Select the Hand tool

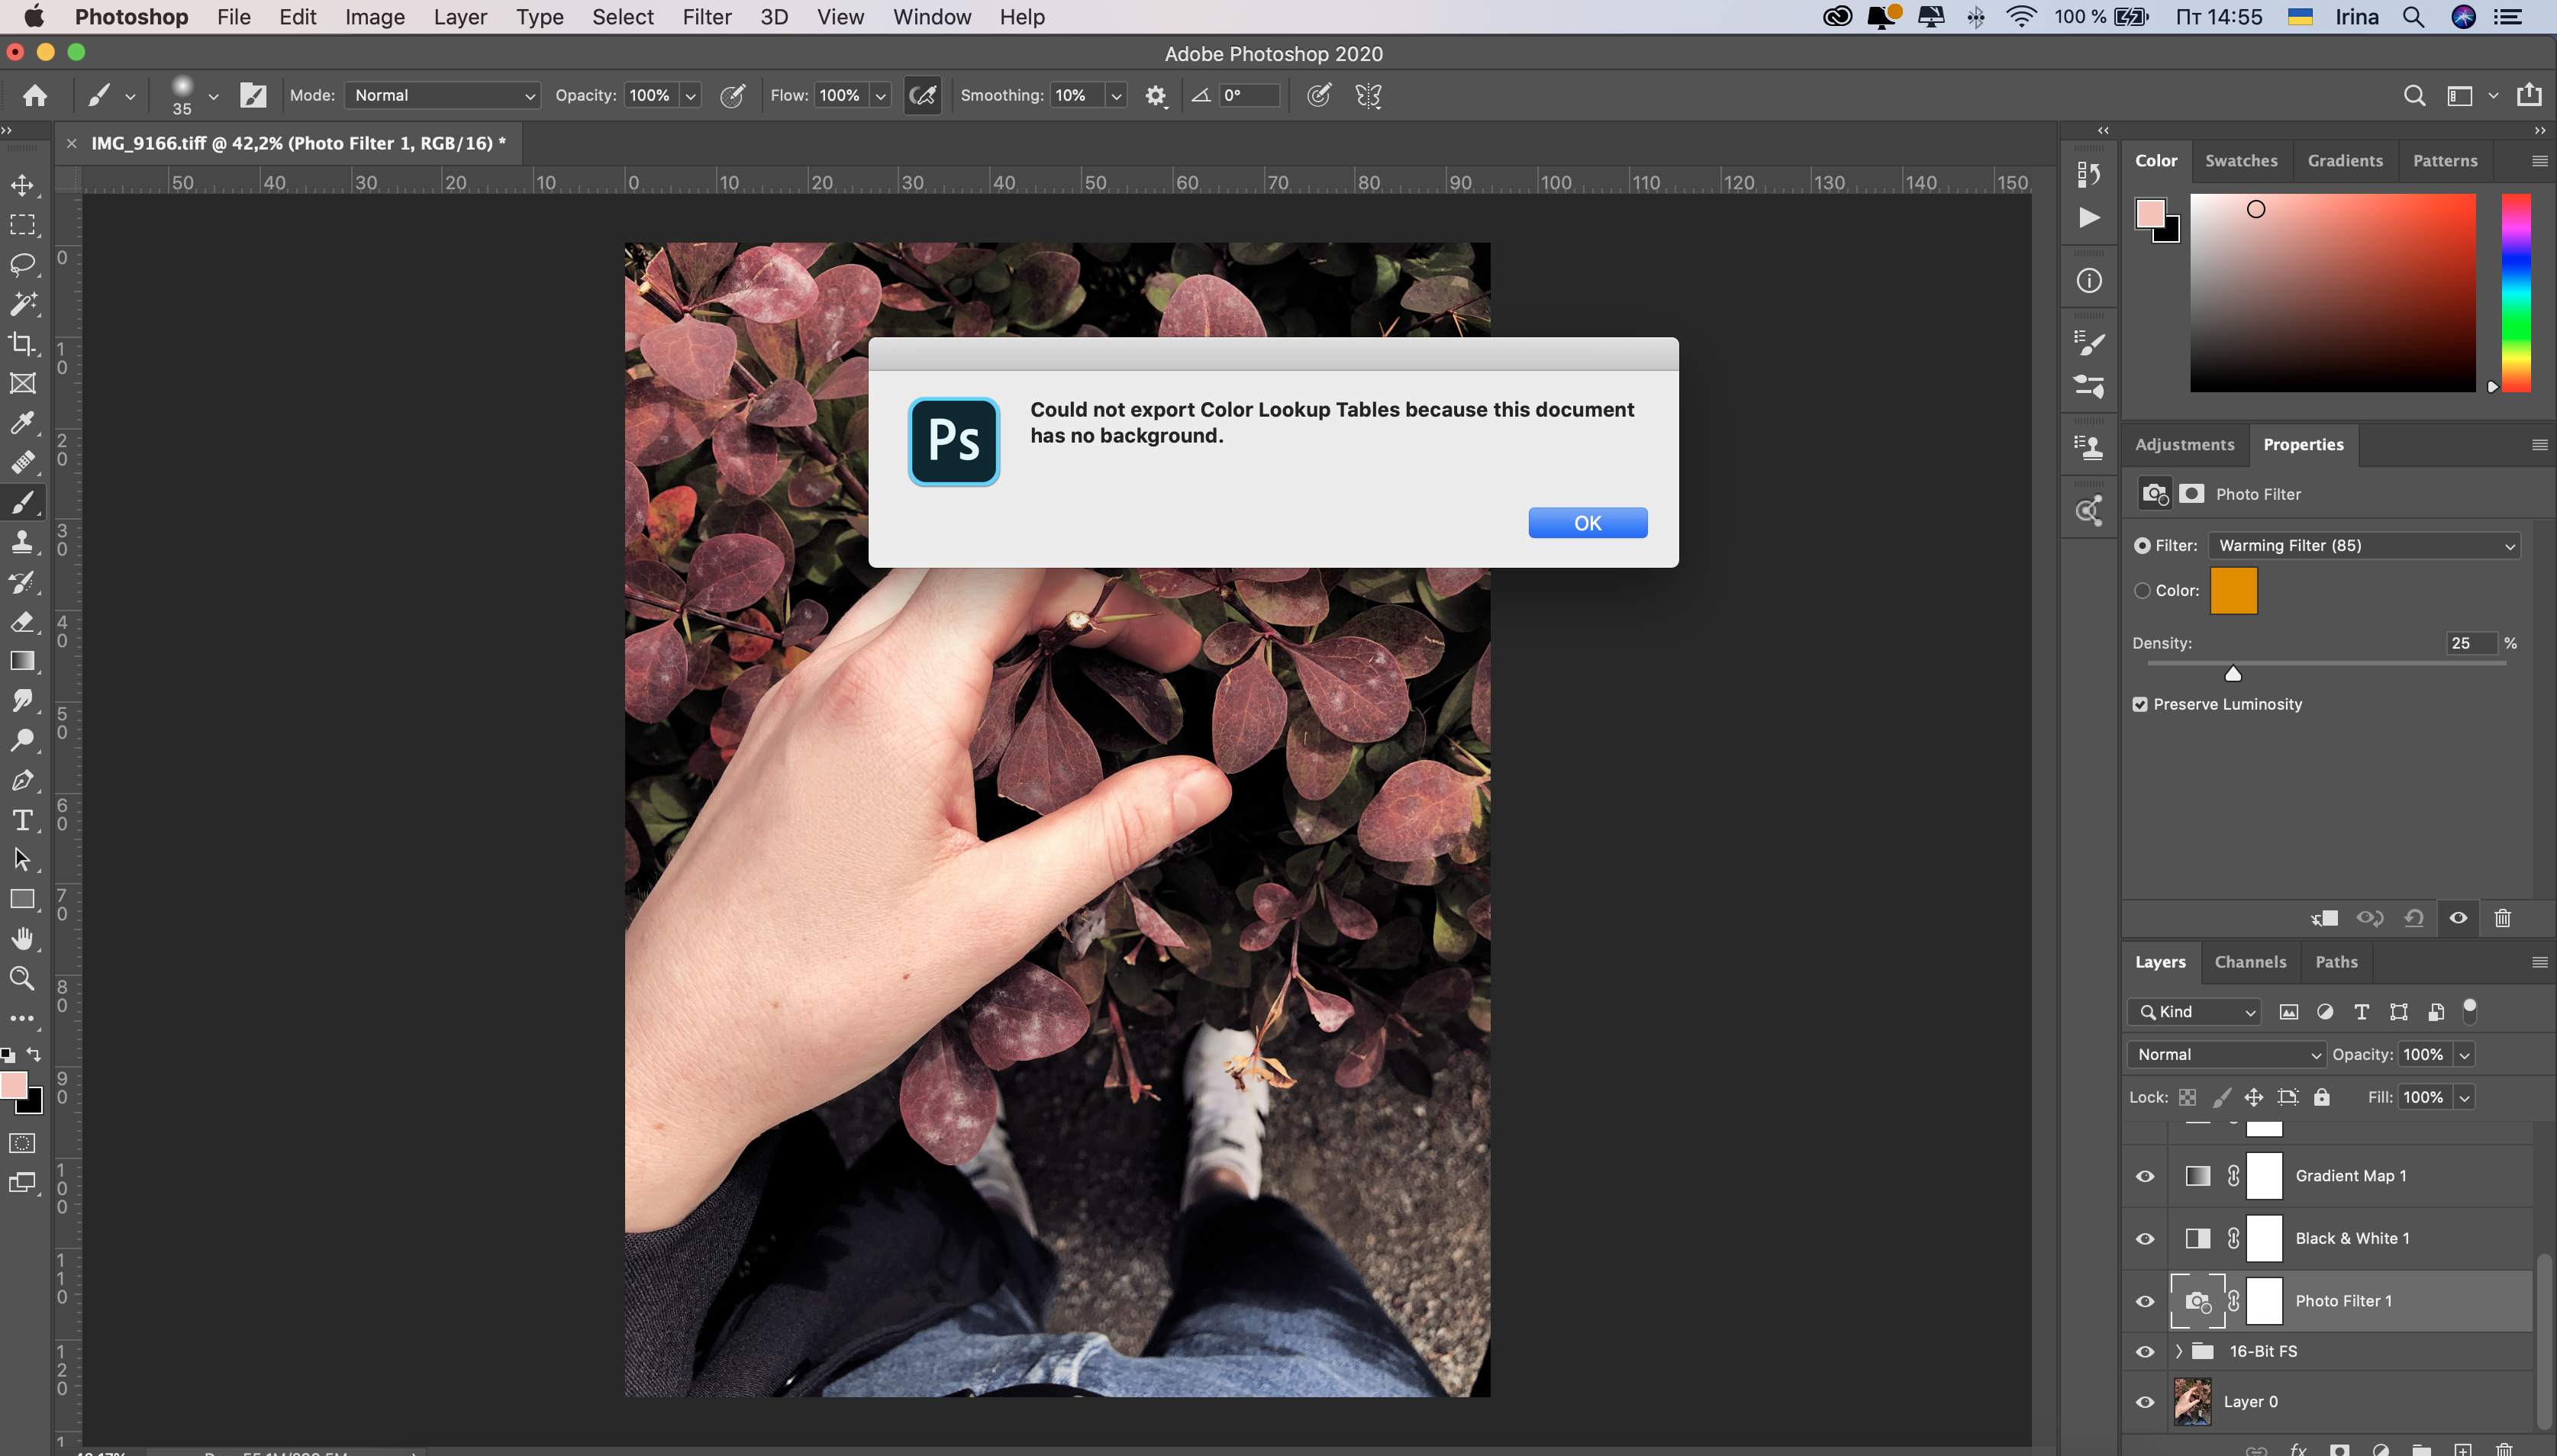22,938
